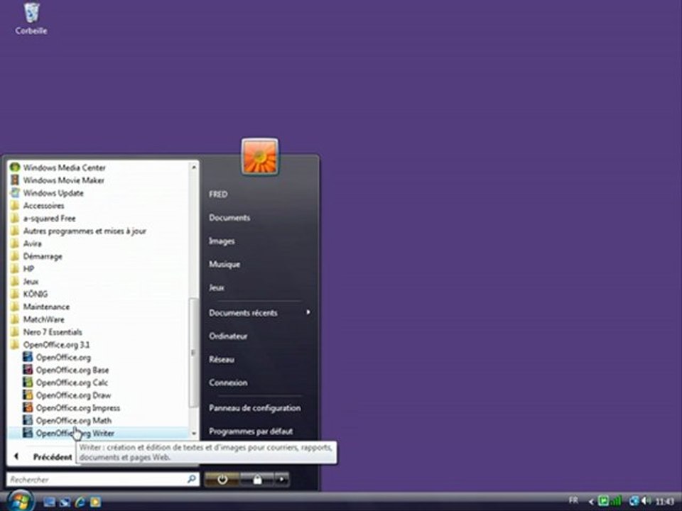The height and width of the screenshot is (511, 682).
Task: Open the FRED user folder
Action: coord(218,194)
